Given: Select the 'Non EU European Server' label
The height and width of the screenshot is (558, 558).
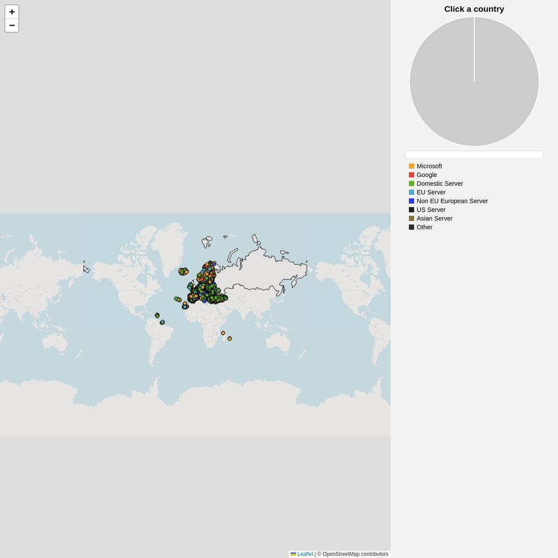Looking at the screenshot, I should 452,201.
